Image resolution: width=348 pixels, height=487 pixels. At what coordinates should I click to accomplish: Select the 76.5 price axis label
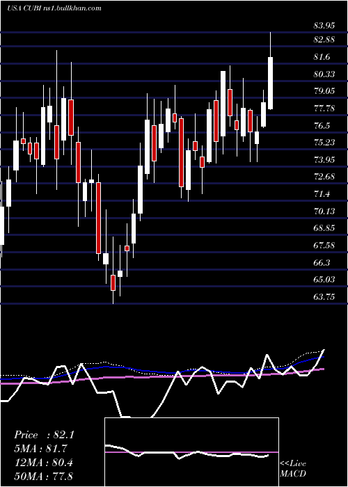(x=322, y=126)
